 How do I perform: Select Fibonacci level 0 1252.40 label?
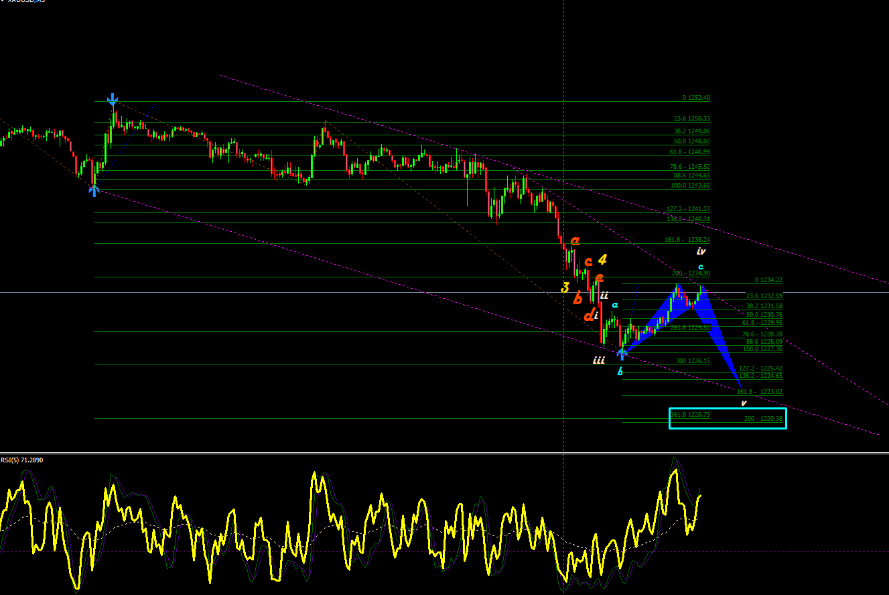pos(696,98)
